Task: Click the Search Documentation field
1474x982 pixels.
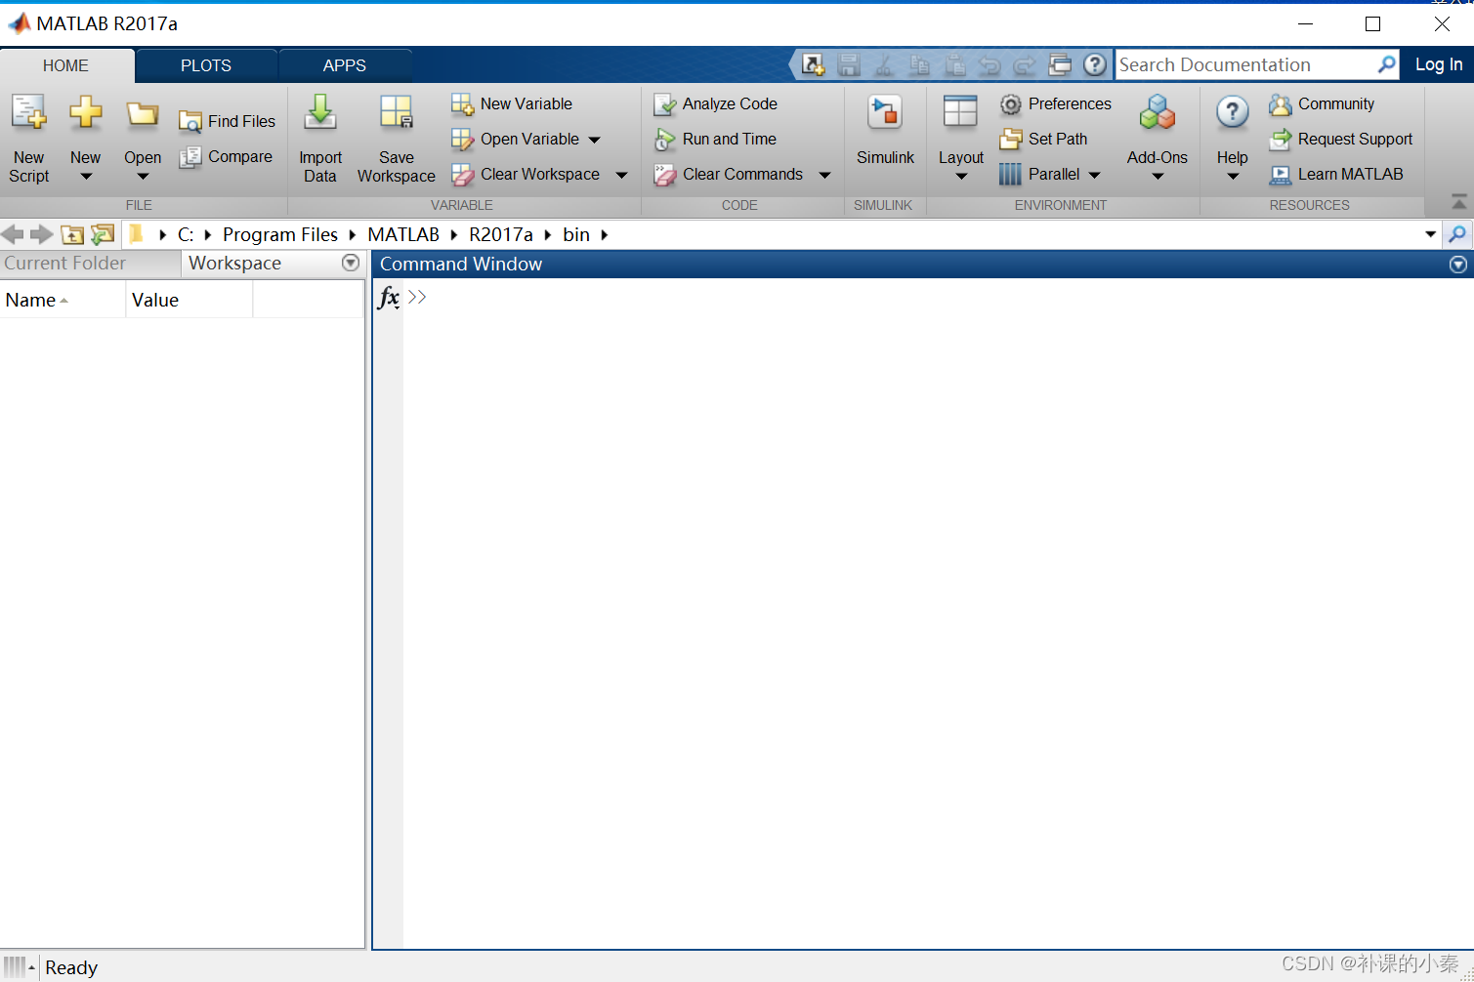Action: [x=1244, y=64]
